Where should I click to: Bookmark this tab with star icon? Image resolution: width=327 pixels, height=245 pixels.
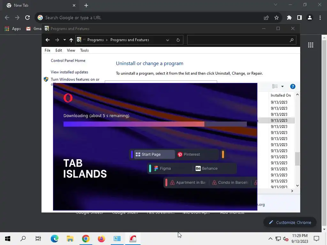[x=277, y=18]
